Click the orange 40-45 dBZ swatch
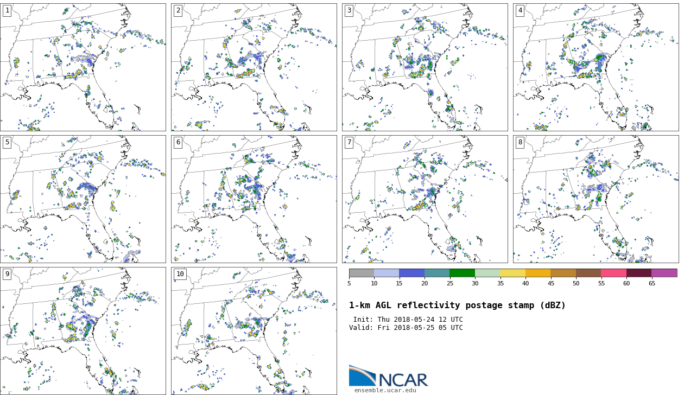The width and height of the screenshot is (684, 395). point(538,273)
